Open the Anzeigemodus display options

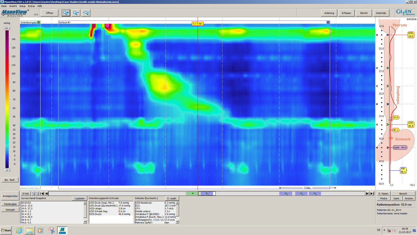10,196
